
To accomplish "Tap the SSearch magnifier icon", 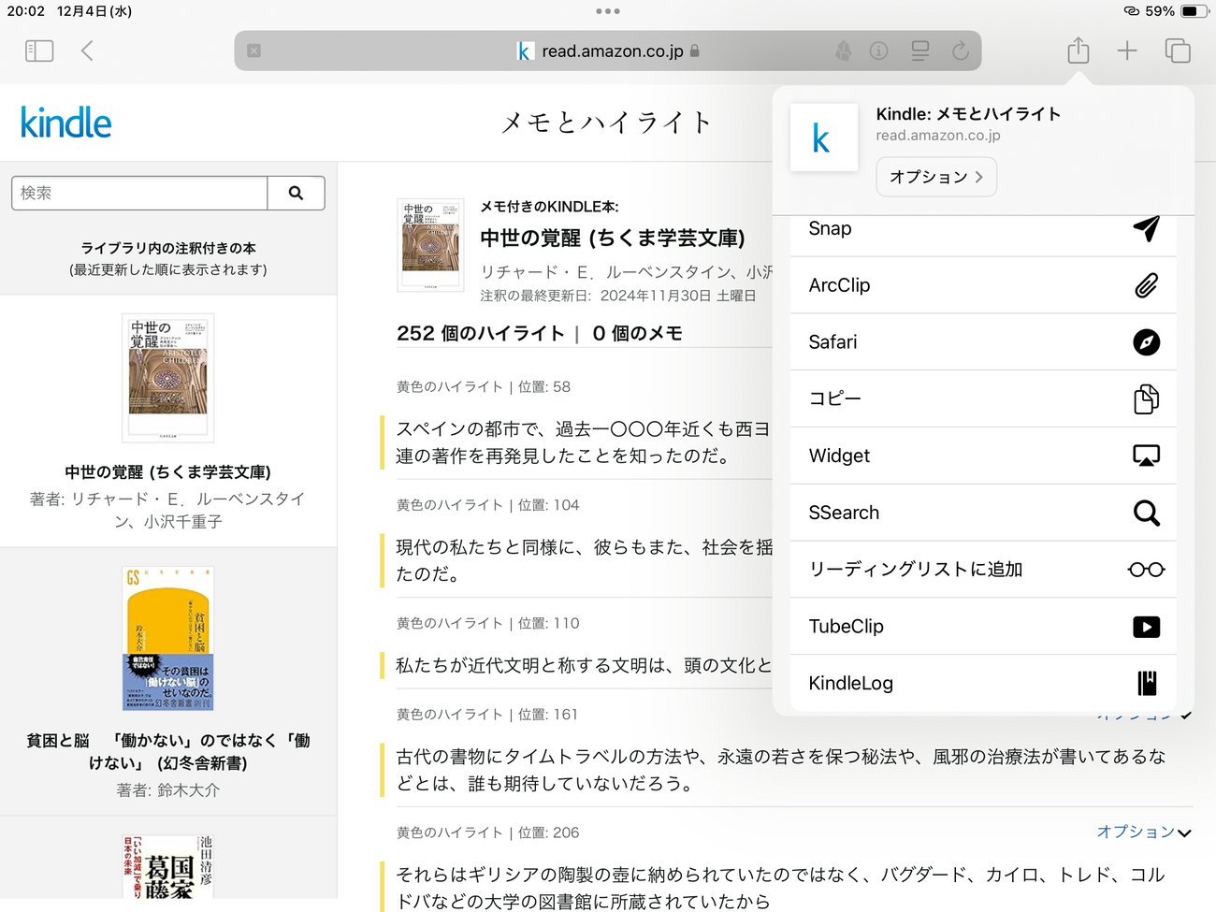I will (x=1146, y=513).
